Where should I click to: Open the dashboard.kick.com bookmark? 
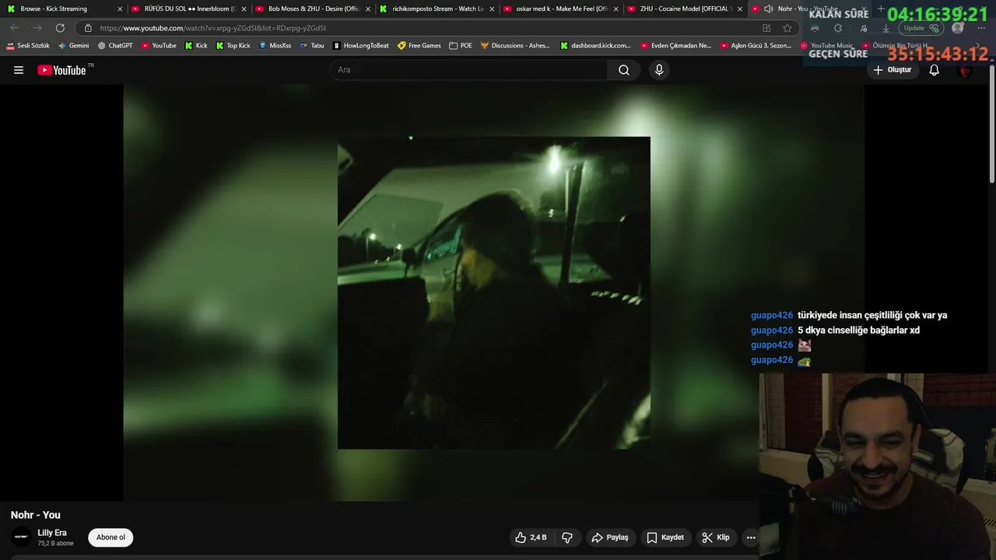[x=595, y=46]
